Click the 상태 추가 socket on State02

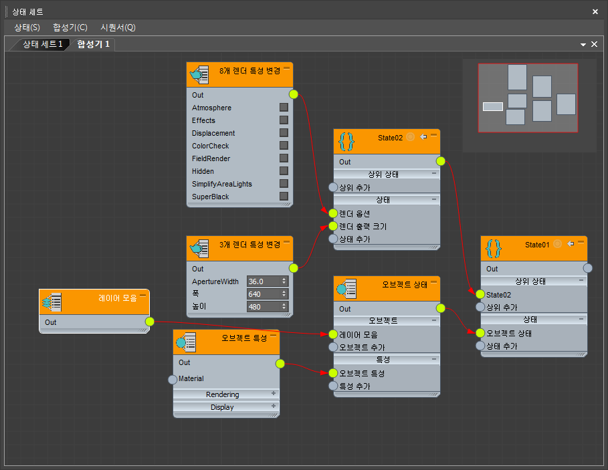333,239
